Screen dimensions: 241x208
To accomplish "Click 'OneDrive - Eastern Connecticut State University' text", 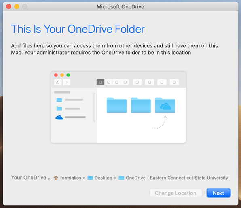I will 177,178.
